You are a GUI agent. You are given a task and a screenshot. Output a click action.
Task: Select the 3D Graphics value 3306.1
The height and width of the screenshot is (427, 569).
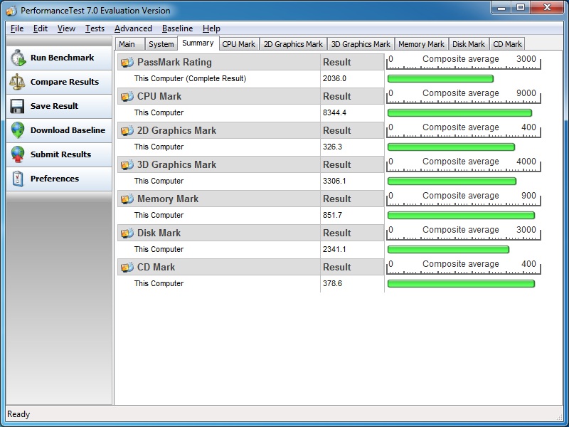(334, 181)
